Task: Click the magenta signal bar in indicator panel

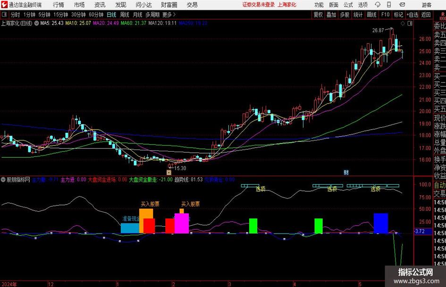Action: (x=182, y=223)
